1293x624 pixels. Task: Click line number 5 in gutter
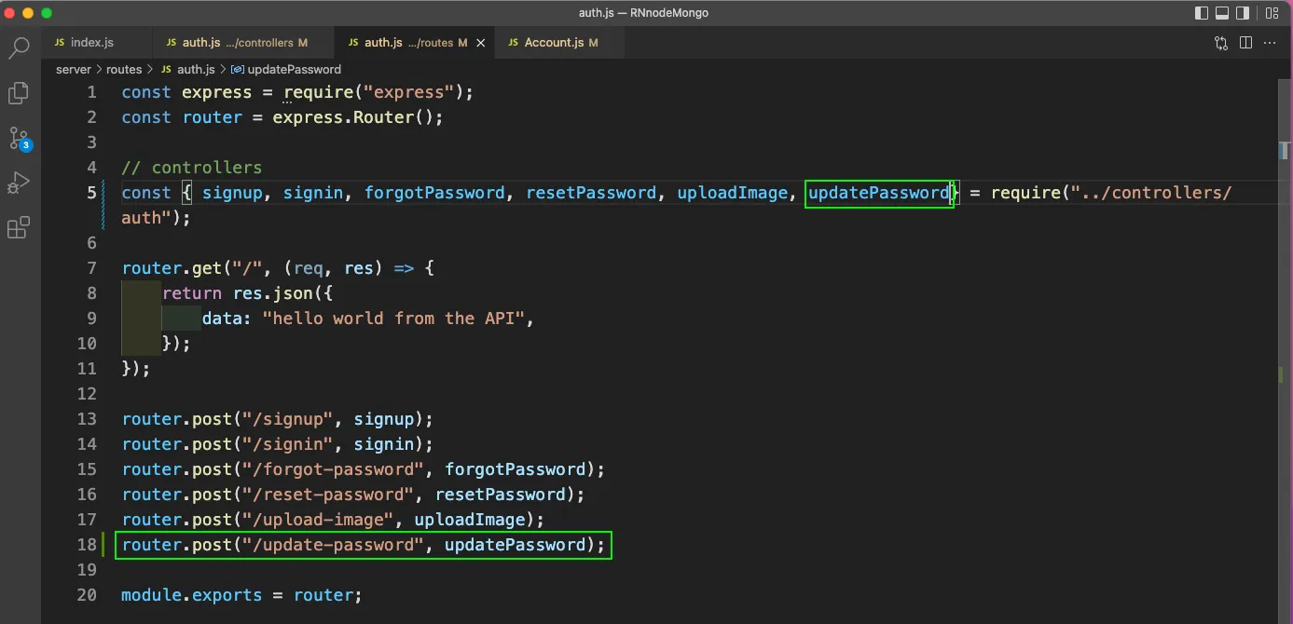click(x=90, y=193)
